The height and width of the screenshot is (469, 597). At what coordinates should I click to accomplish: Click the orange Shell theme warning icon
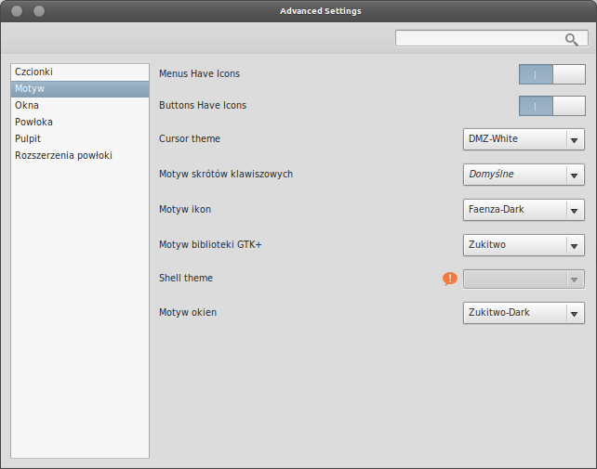pyautogui.click(x=450, y=279)
